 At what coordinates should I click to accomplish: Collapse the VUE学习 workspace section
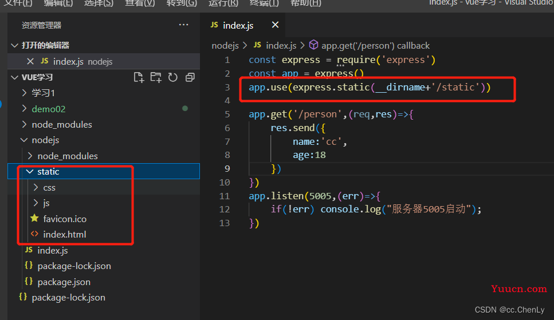[x=14, y=77]
